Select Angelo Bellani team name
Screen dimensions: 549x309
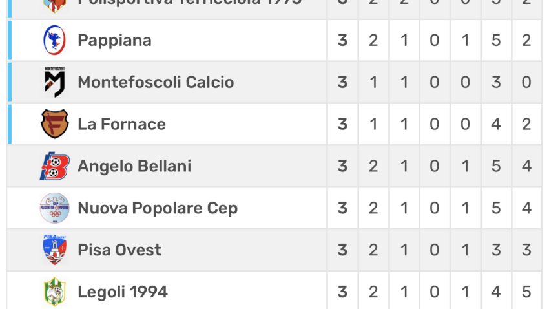click(134, 166)
